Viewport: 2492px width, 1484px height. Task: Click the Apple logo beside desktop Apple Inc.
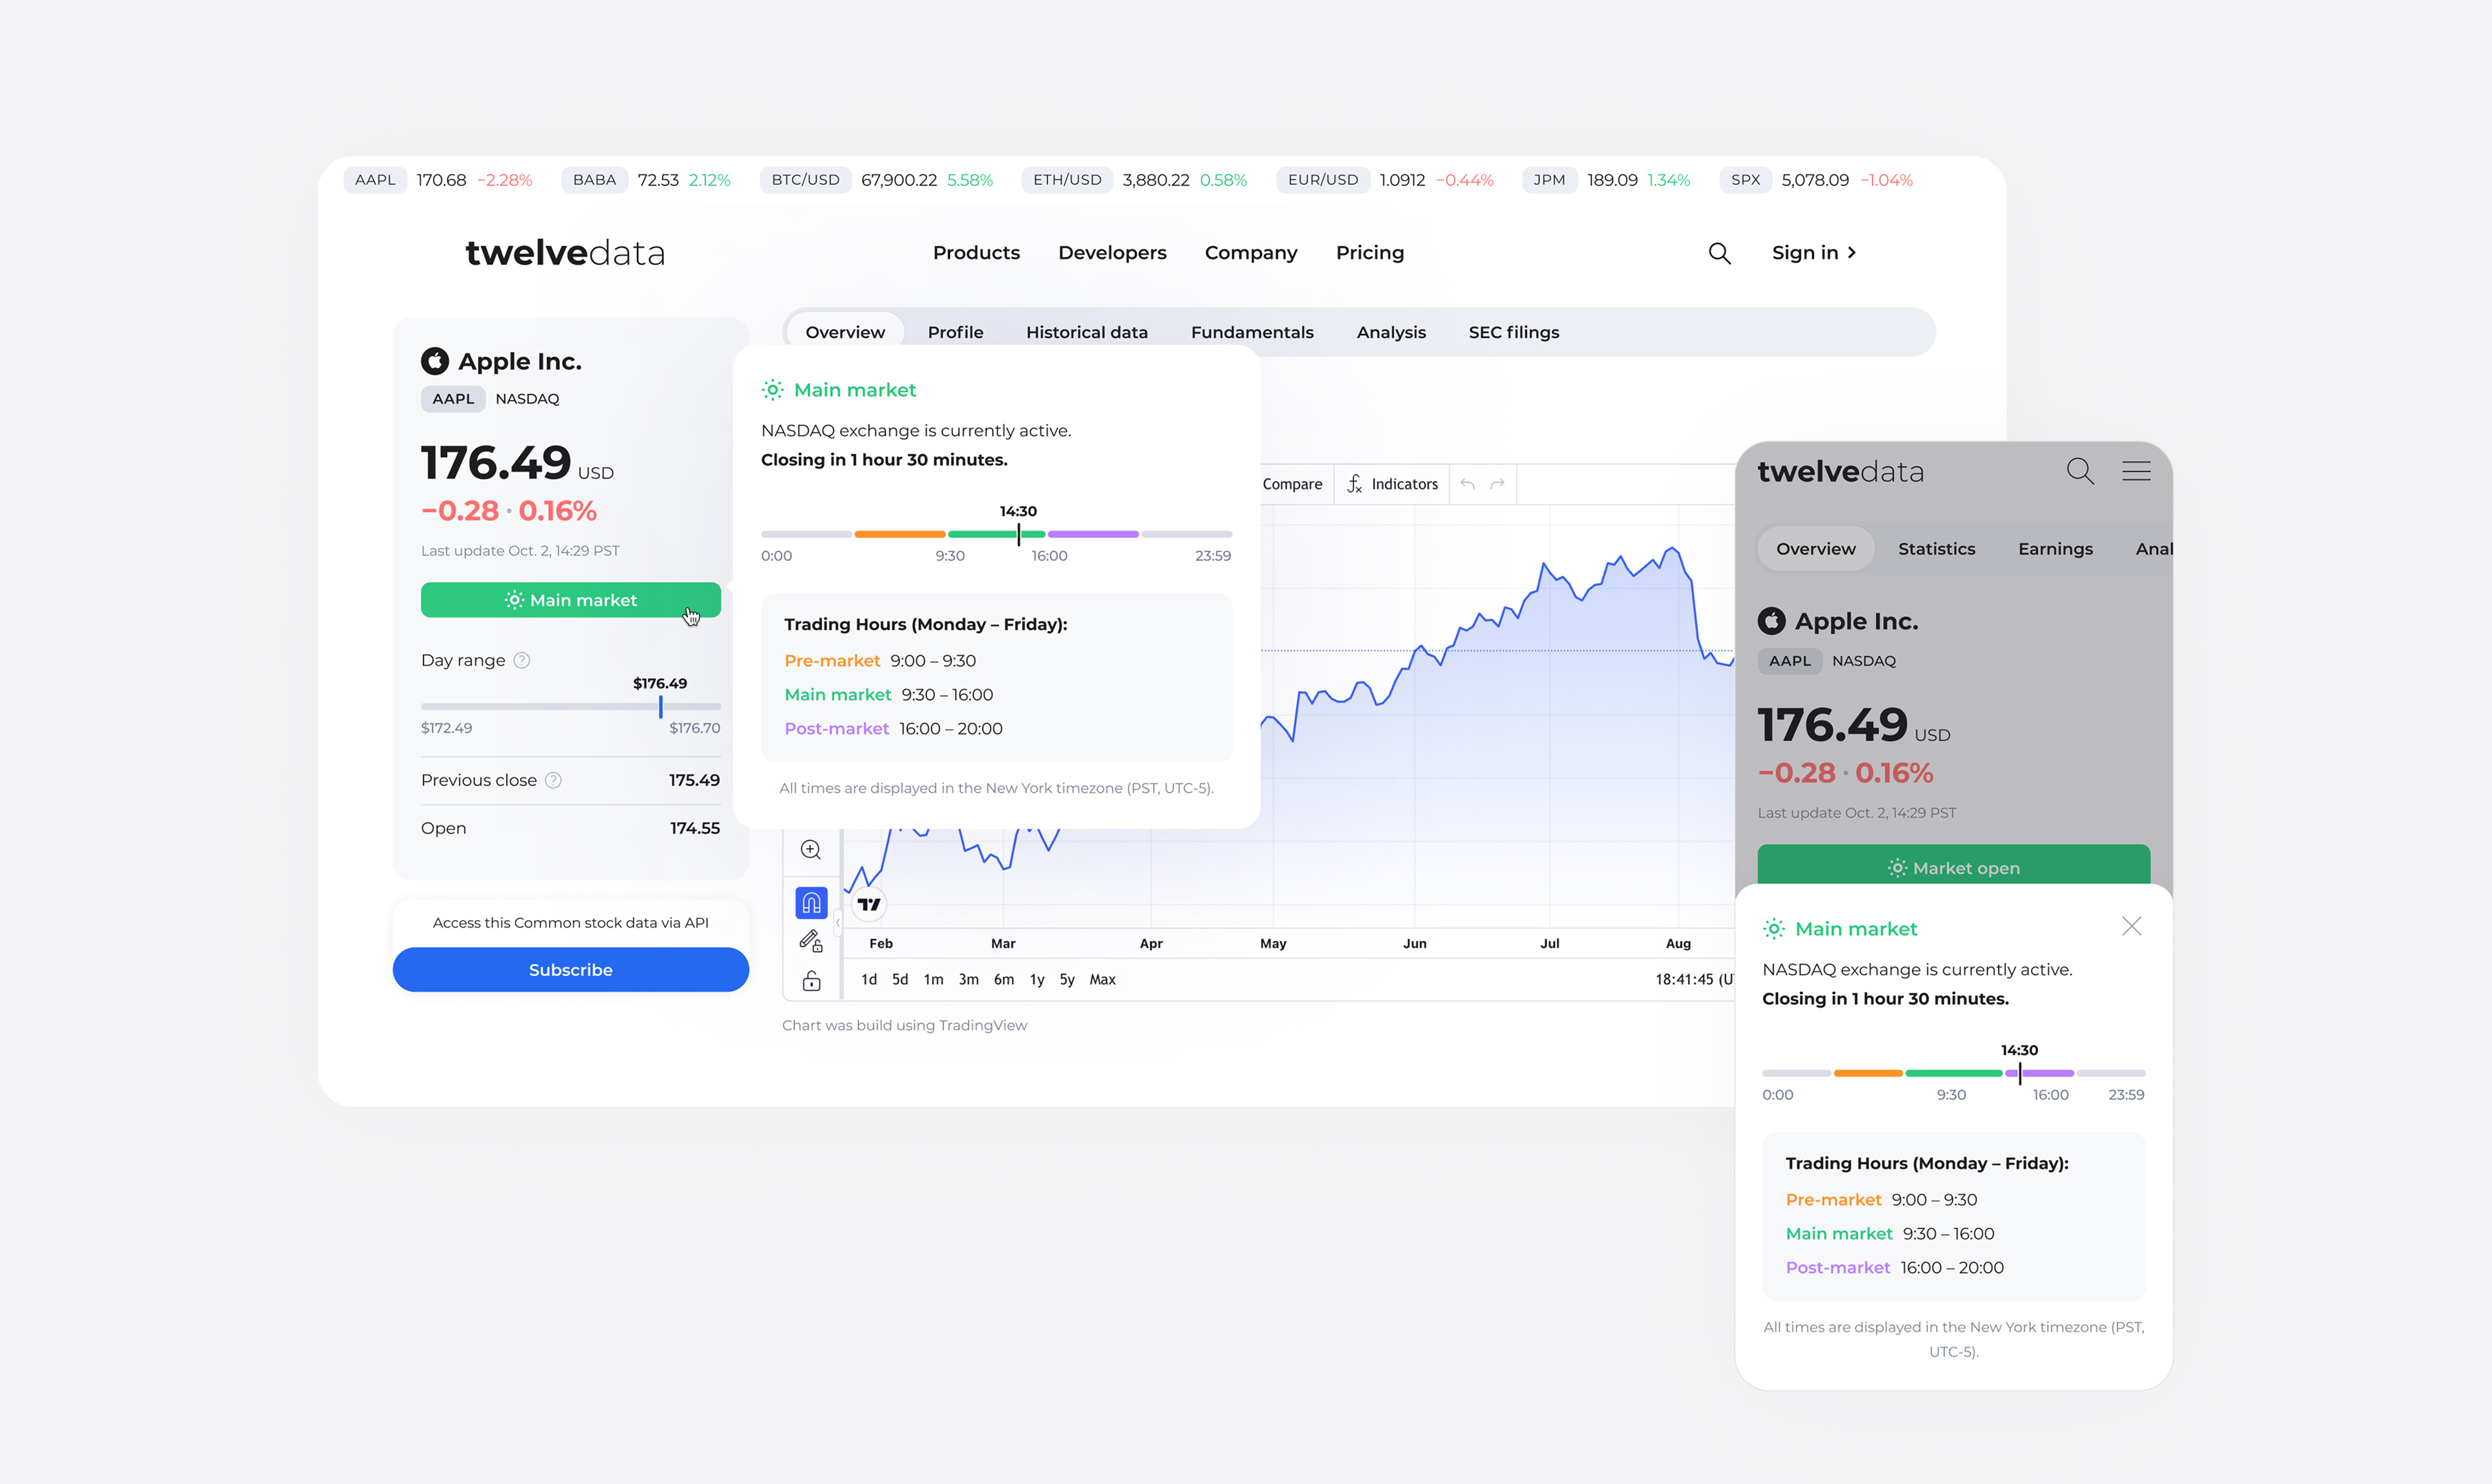coord(435,361)
